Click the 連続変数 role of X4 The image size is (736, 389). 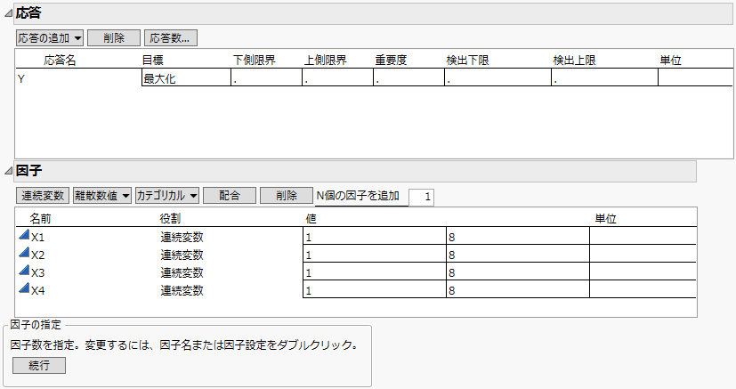182,291
